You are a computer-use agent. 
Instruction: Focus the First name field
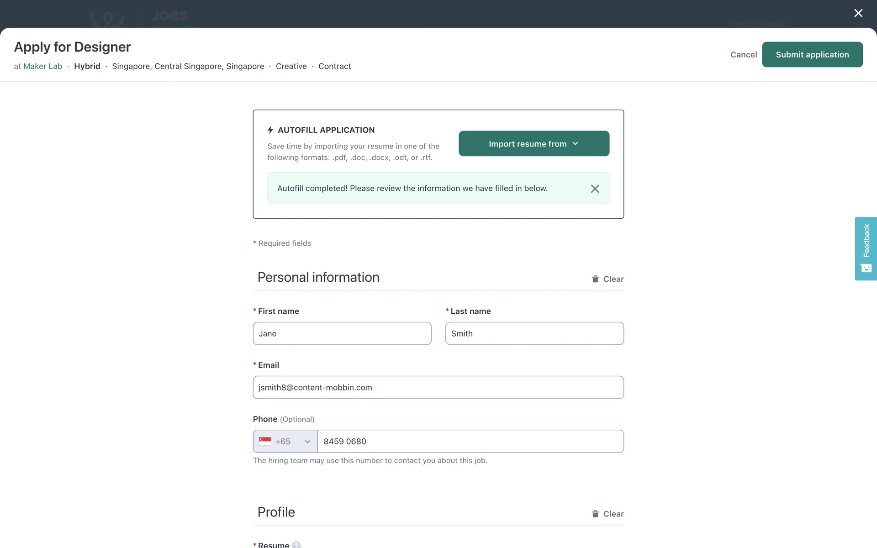[x=342, y=334]
